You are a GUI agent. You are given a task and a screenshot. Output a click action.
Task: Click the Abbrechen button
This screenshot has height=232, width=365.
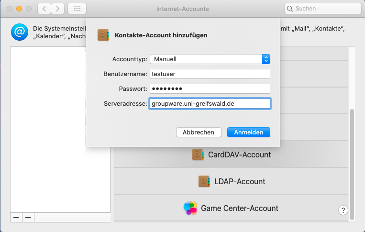(x=199, y=132)
